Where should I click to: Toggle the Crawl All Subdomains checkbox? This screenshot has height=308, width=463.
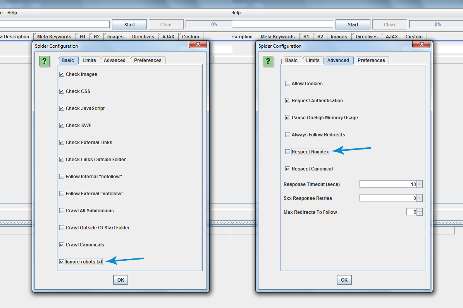(62, 211)
